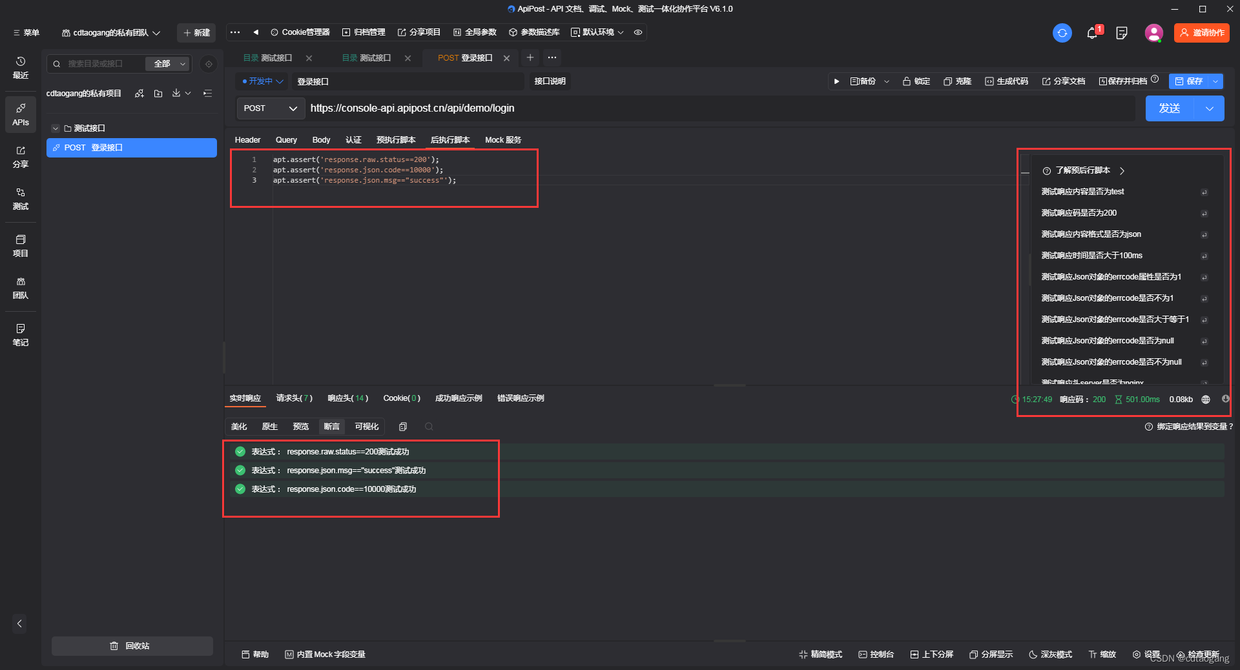Click the 新建 new button
Viewport: 1240px width, 670px height.
pyautogui.click(x=196, y=33)
